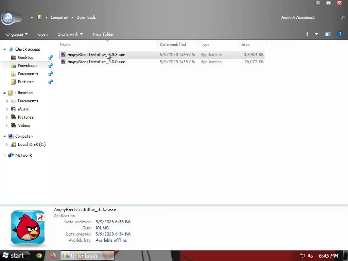
Task: Click the Size 101 MB value in details
Action: (102, 228)
